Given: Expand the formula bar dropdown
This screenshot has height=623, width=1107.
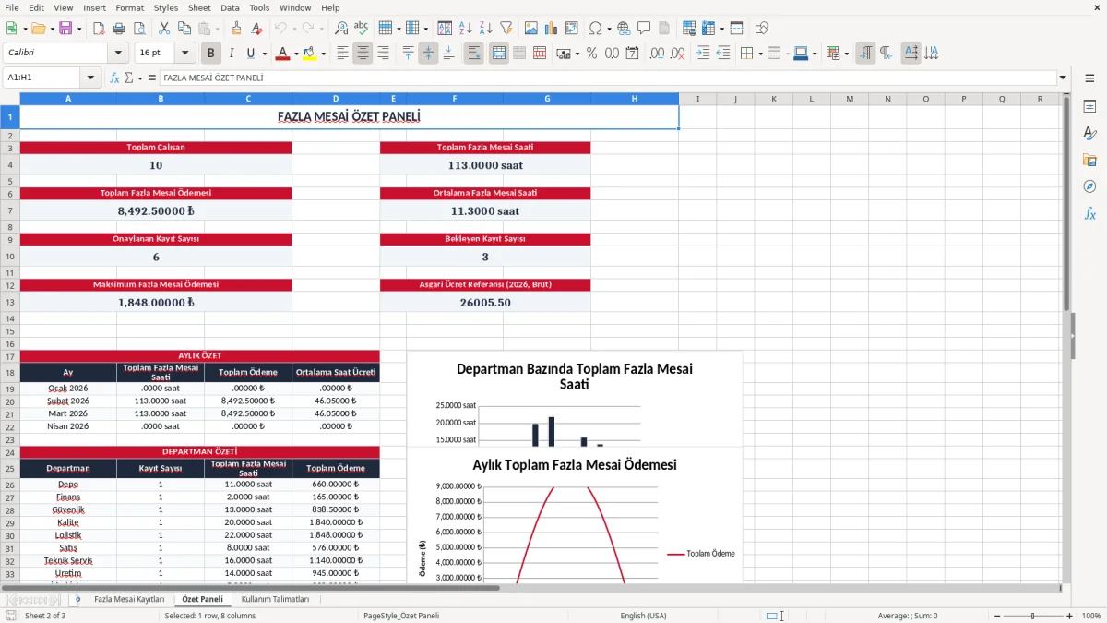Looking at the screenshot, I should (x=1063, y=78).
